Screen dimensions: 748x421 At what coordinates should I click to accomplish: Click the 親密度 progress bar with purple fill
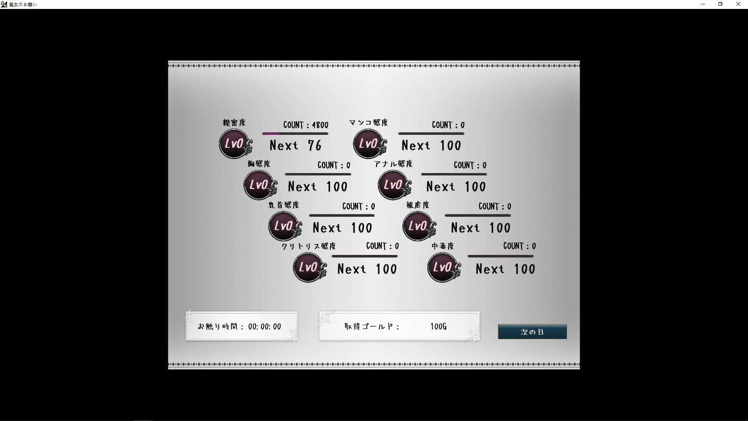coord(295,134)
